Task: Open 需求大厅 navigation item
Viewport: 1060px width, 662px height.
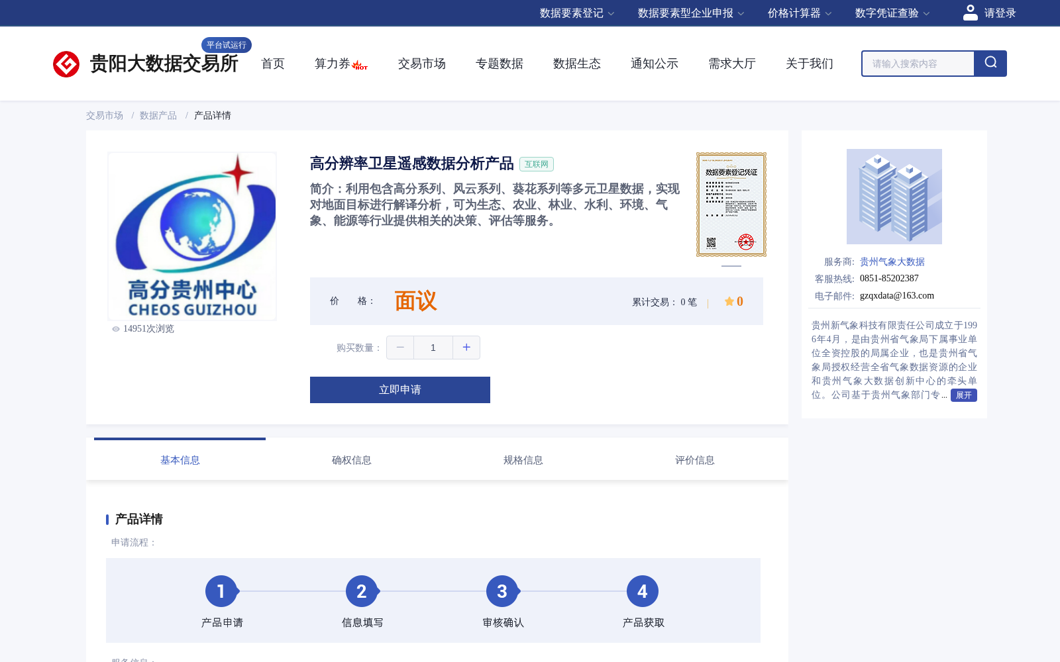Action: click(732, 64)
